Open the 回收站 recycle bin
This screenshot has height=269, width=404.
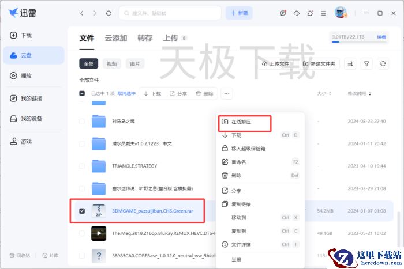tap(20, 256)
